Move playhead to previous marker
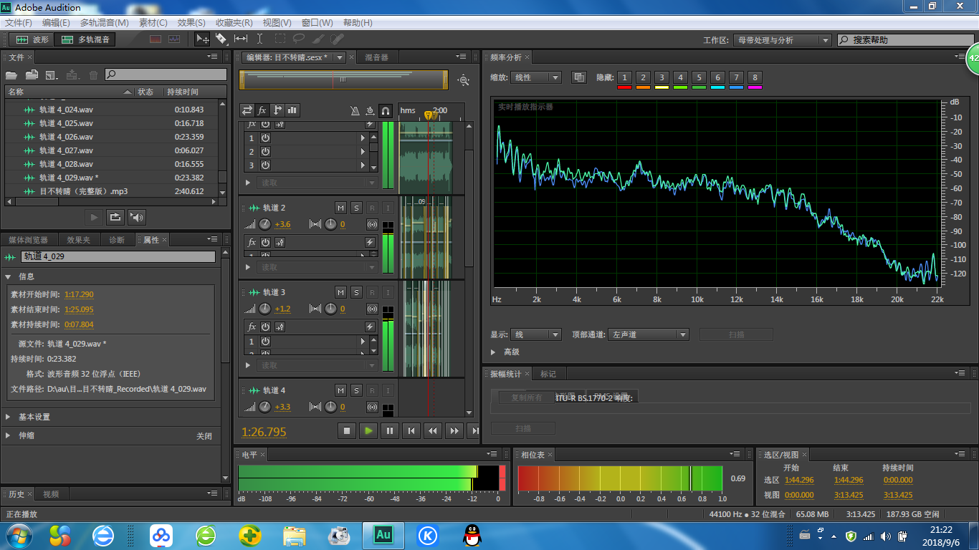 [x=411, y=430]
